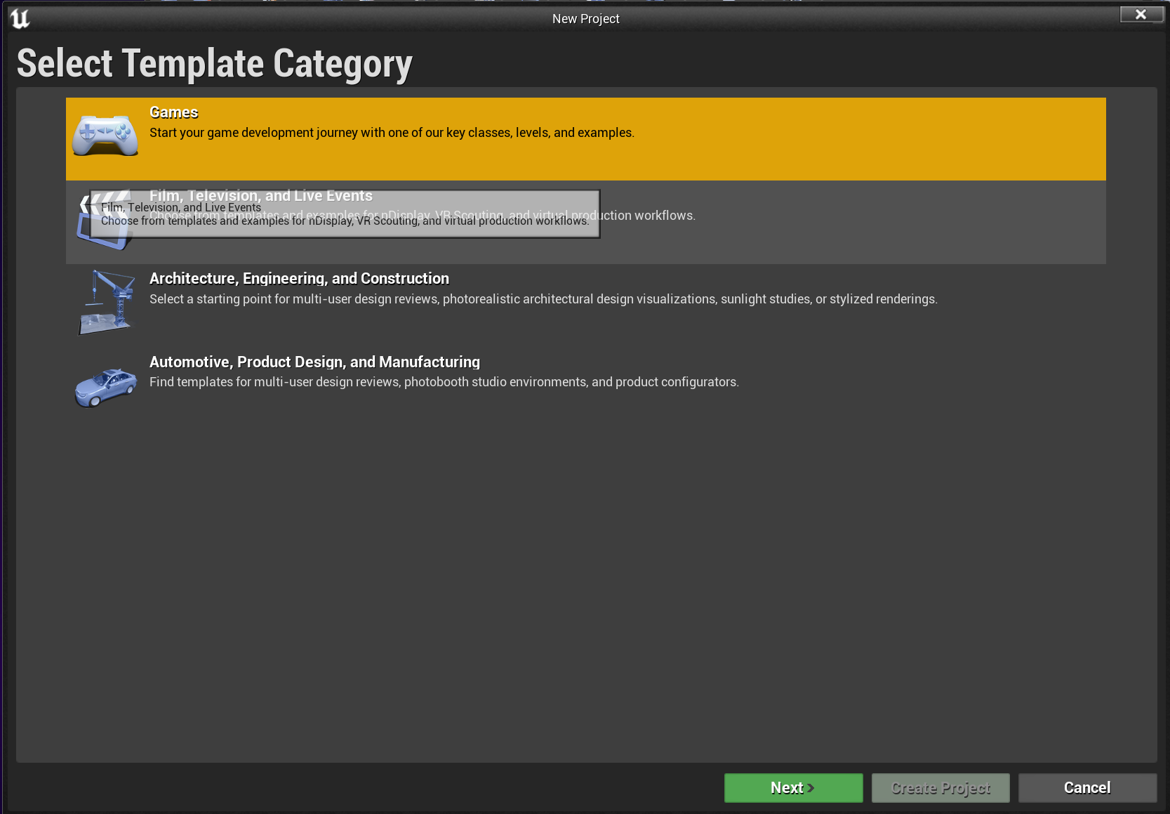The image size is (1170, 814).
Task: Click the Games gamepad icon
Action: pyautogui.click(x=105, y=134)
